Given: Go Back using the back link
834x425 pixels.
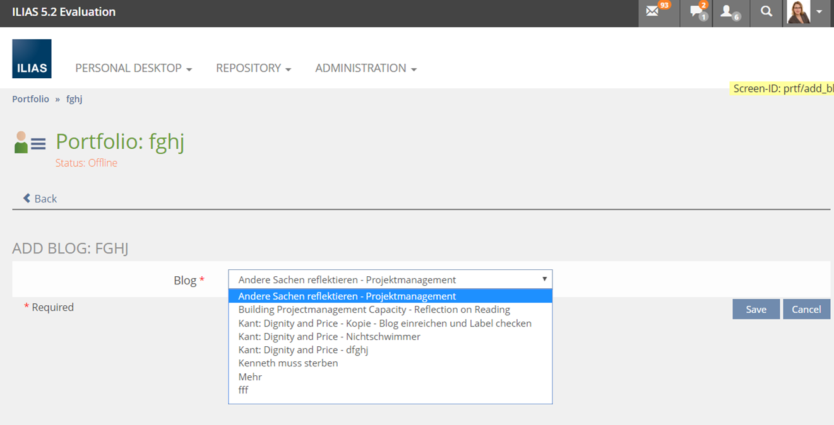Looking at the screenshot, I should coord(40,199).
